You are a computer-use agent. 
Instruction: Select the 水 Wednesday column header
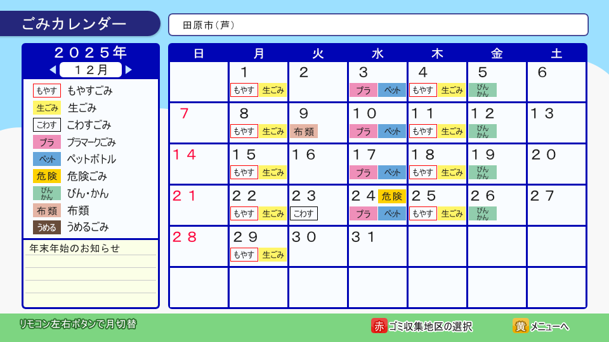(x=377, y=54)
